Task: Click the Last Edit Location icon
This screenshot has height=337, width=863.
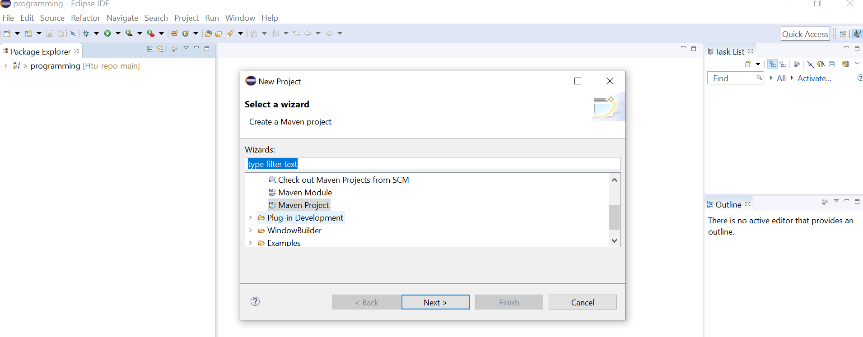Action: click(x=297, y=33)
